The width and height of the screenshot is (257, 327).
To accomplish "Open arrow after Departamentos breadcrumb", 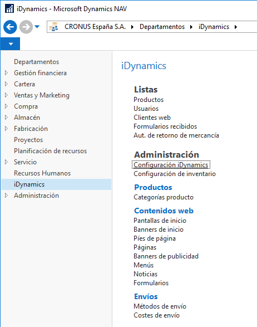I will 191,27.
